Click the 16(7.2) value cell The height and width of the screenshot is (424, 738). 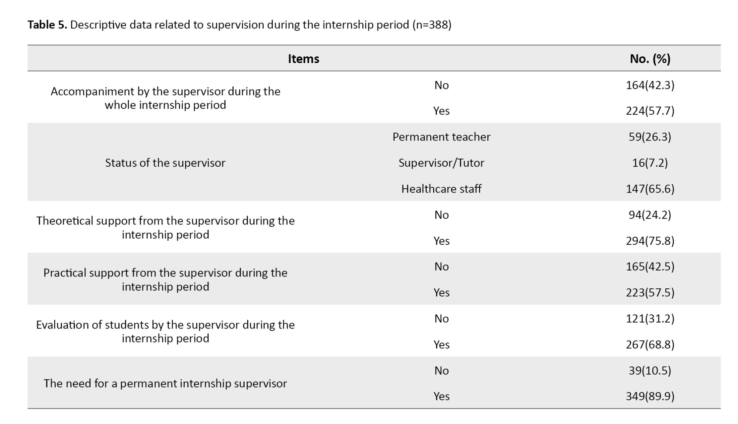[650, 163]
